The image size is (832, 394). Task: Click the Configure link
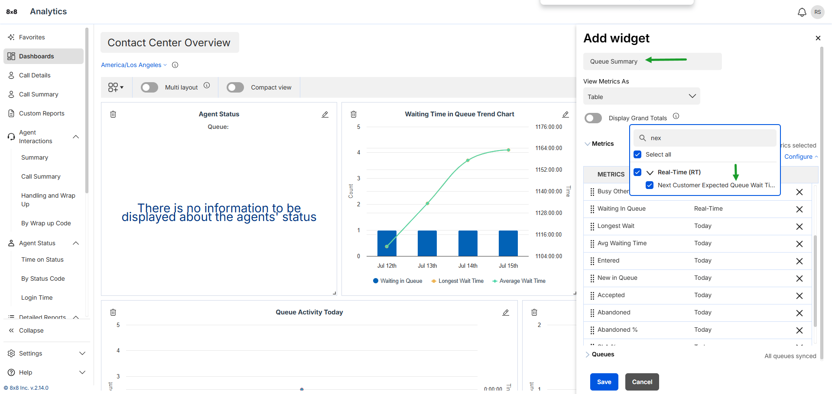coord(801,157)
